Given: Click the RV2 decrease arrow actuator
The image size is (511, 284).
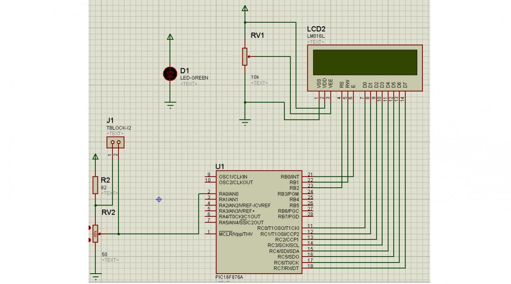Looking at the screenshot, I should tap(89, 240).
